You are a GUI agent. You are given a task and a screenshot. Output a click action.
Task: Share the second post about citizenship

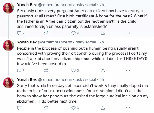point(103,70)
